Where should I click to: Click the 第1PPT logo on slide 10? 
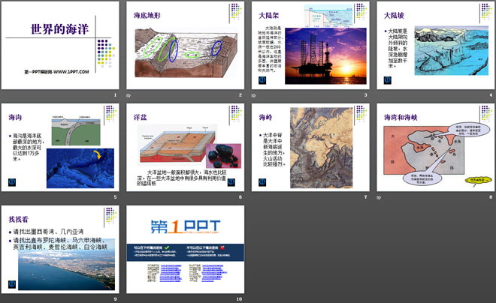pos(186,226)
